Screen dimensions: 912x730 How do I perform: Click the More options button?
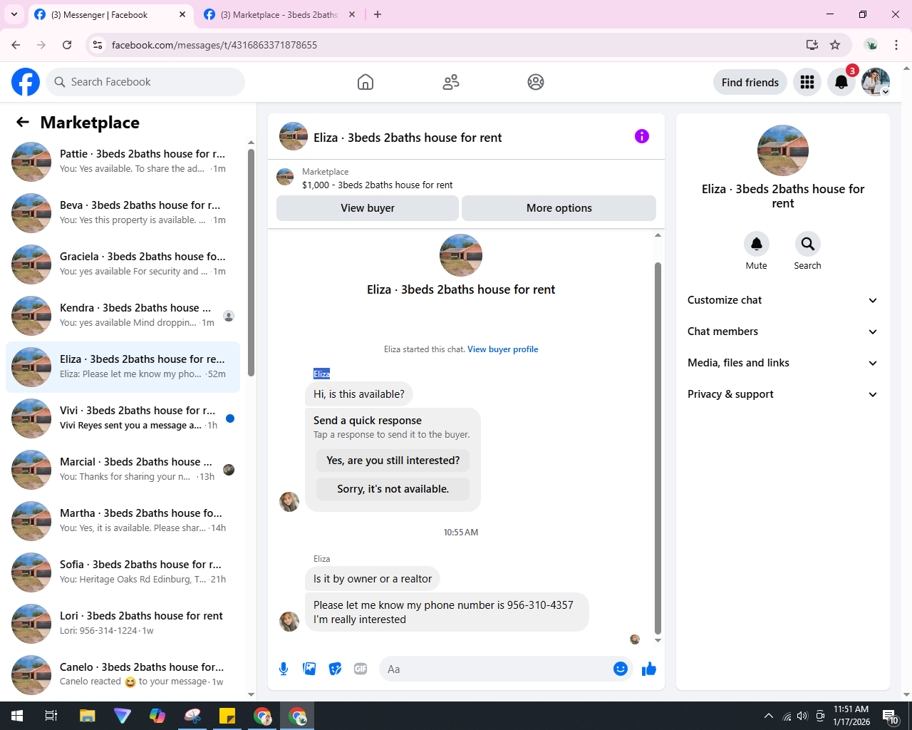tap(559, 208)
